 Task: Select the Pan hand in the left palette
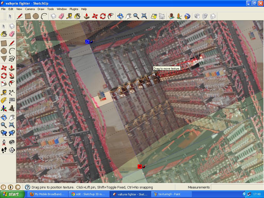pos(12,117)
